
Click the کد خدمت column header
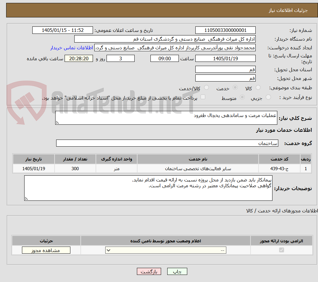(x=279, y=159)
